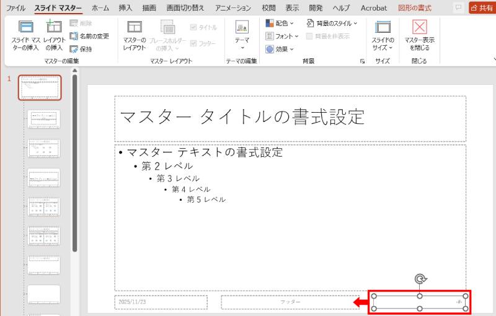The image size is (496, 316).
Task: Switch to Review (校閲) tab
Action: coord(268,8)
